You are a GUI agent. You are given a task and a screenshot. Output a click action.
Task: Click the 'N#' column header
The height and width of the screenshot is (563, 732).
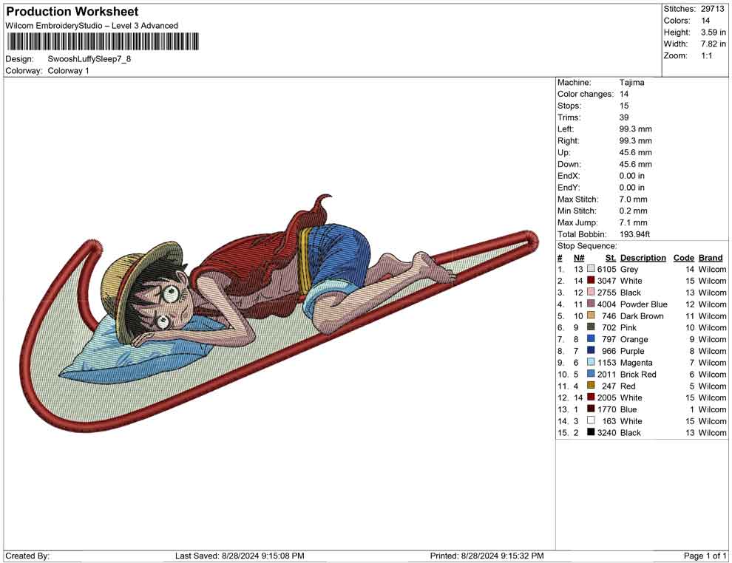tap(579, 257)
